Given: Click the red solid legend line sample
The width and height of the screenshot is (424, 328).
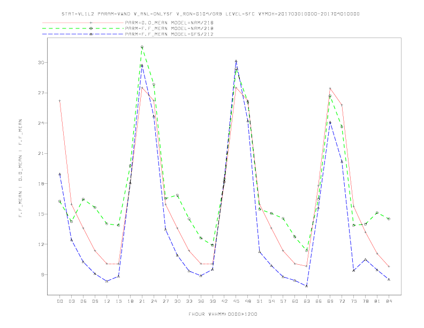Looking at the screenshot, I should 83,23.
